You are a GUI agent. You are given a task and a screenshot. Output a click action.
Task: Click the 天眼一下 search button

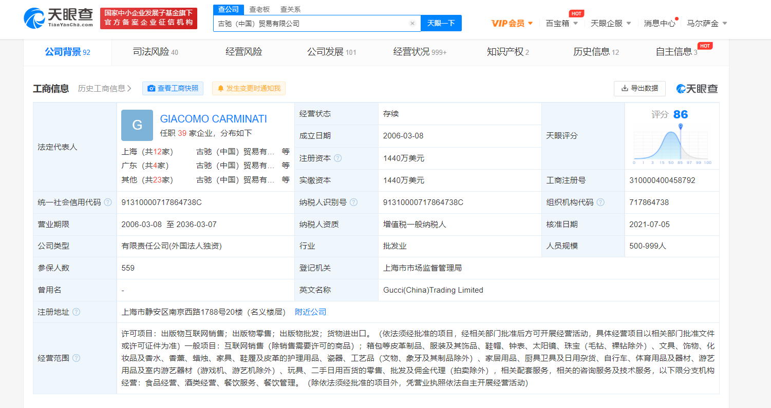coord(441,23)
